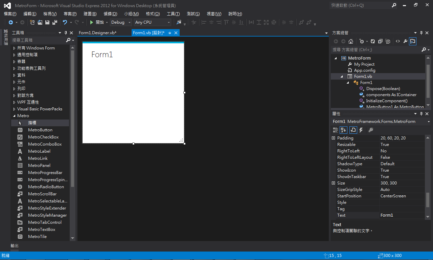Screen dimensions: 433x260
Task: Expand the 所有 Windows Form toolbox group
Action: (x=14, y=48)
